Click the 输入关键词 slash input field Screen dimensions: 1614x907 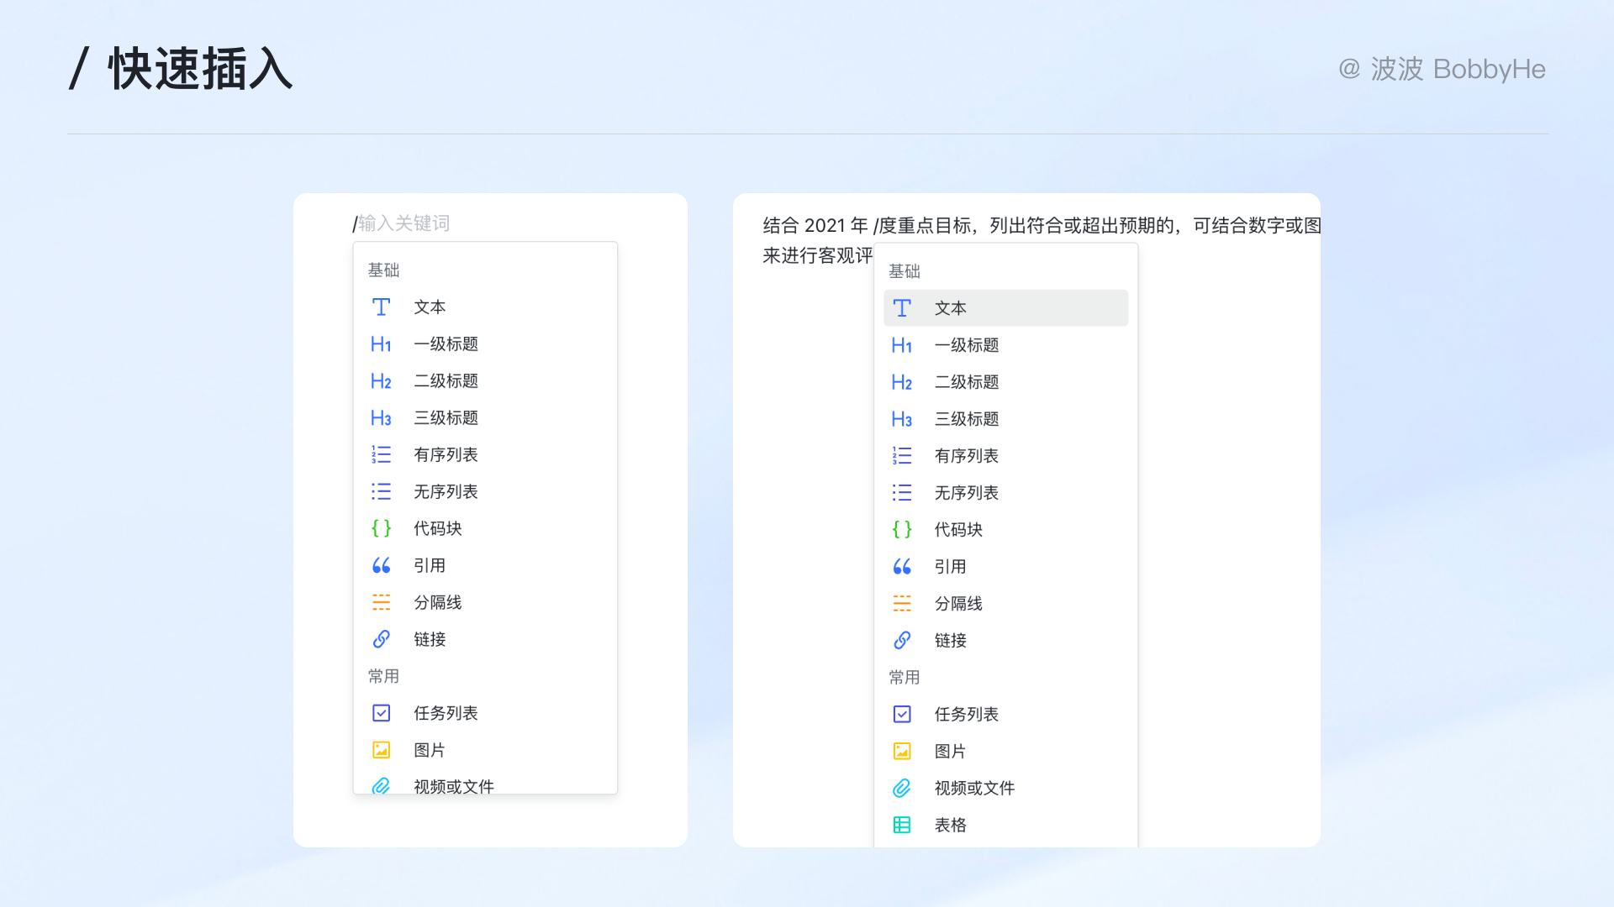tap(404, 223)
